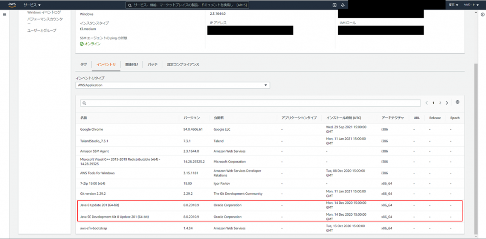
Task: Focus the AWS top search bar
Action: [x=187, y=5]
